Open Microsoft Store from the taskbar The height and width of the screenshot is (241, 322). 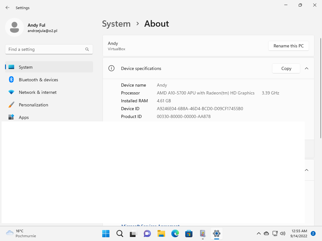click(189, 233)
